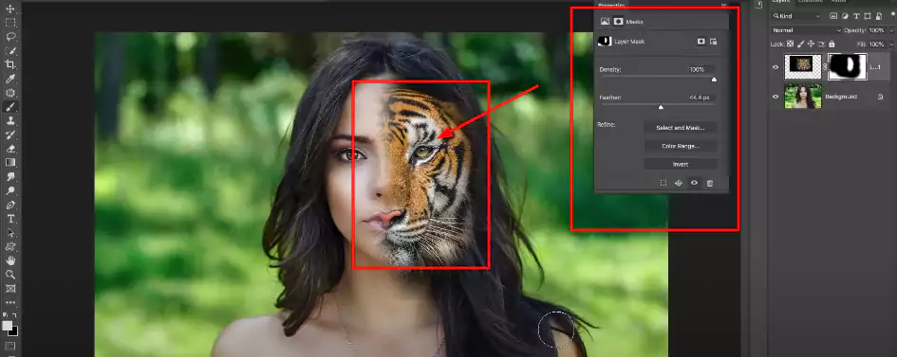This screenshot has height=357, width=897.
Task: Switch to the Paths tab
Action: 838,2
